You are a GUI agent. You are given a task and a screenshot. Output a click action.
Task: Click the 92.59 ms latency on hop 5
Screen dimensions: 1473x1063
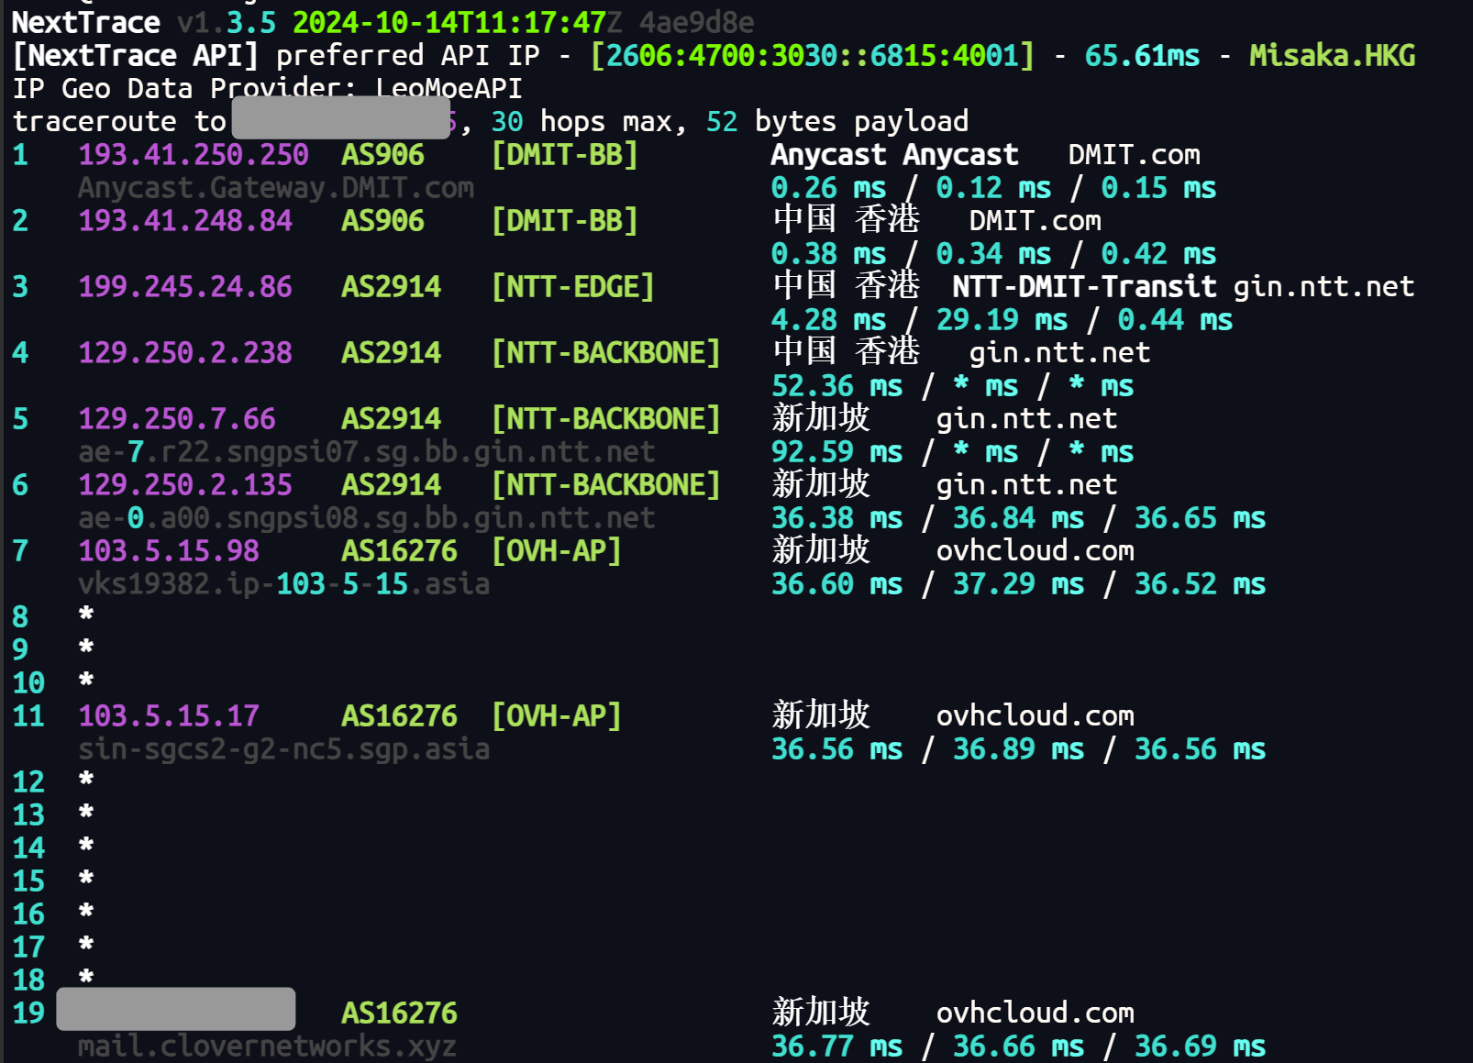(837, 452)
